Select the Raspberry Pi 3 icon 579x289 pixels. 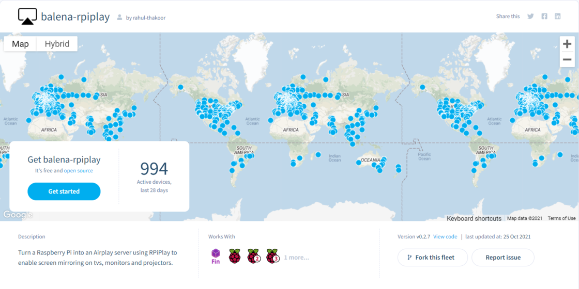click(272, 256)
